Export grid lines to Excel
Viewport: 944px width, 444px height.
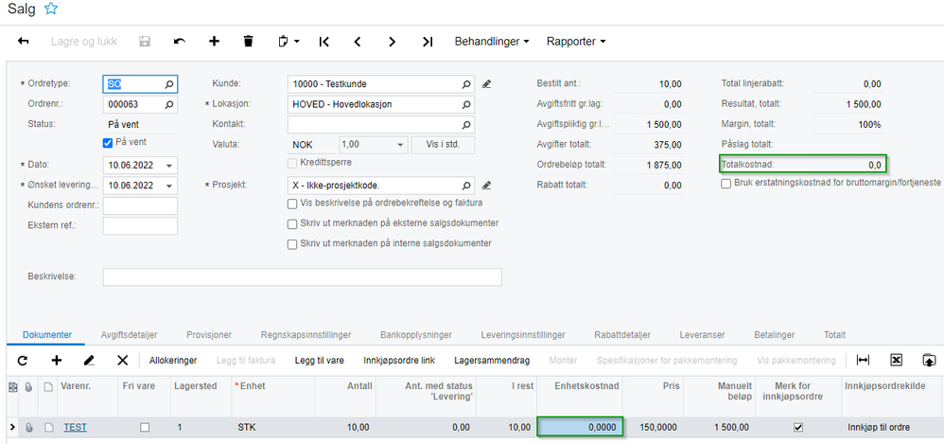[896, 360]
